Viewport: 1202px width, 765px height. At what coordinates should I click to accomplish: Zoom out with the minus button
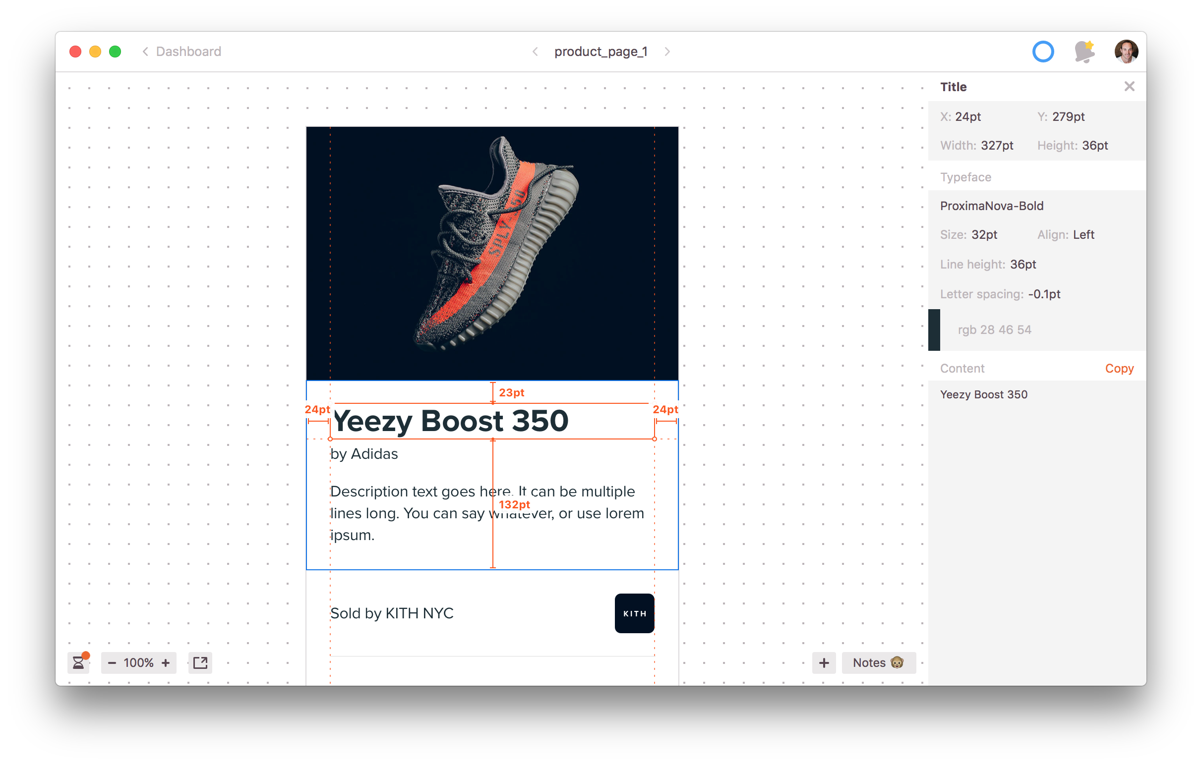(112, 662)
